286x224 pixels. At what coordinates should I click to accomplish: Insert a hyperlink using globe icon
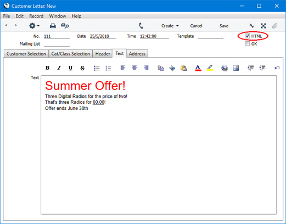tap(225, 68)
